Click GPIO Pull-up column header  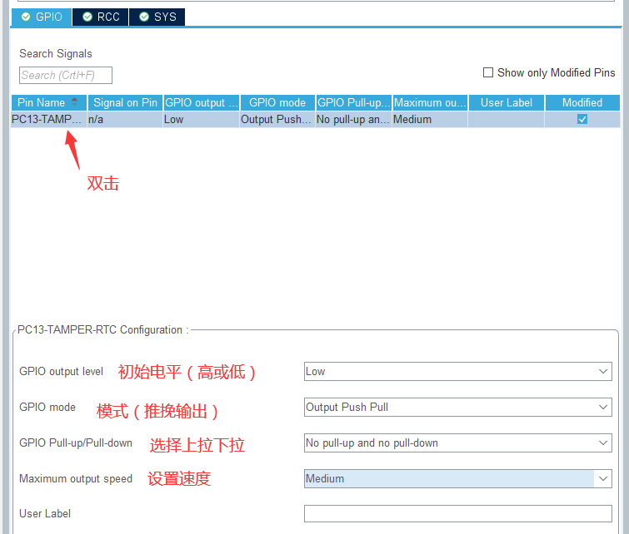tap(354, 102)
